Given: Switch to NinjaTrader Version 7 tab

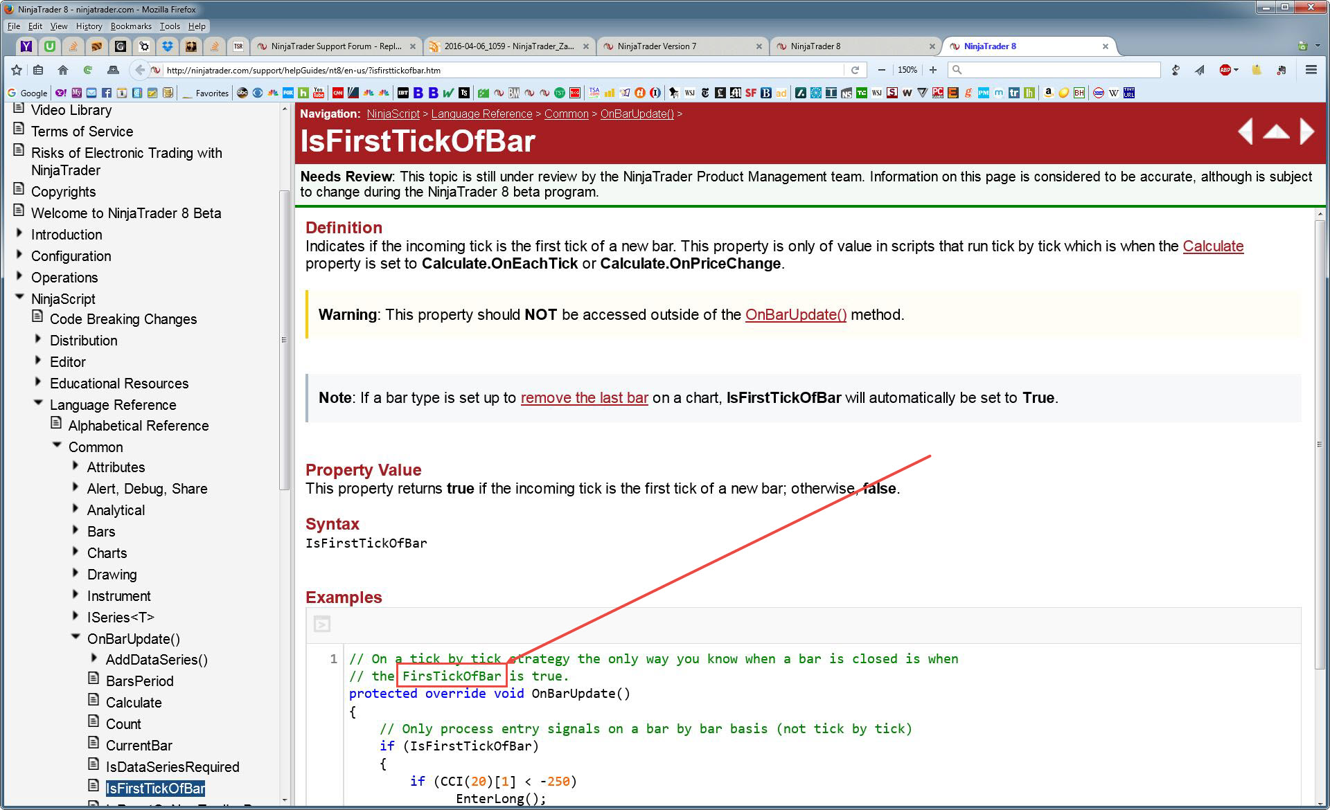Looking at the screenshot, I should (656, 46).
